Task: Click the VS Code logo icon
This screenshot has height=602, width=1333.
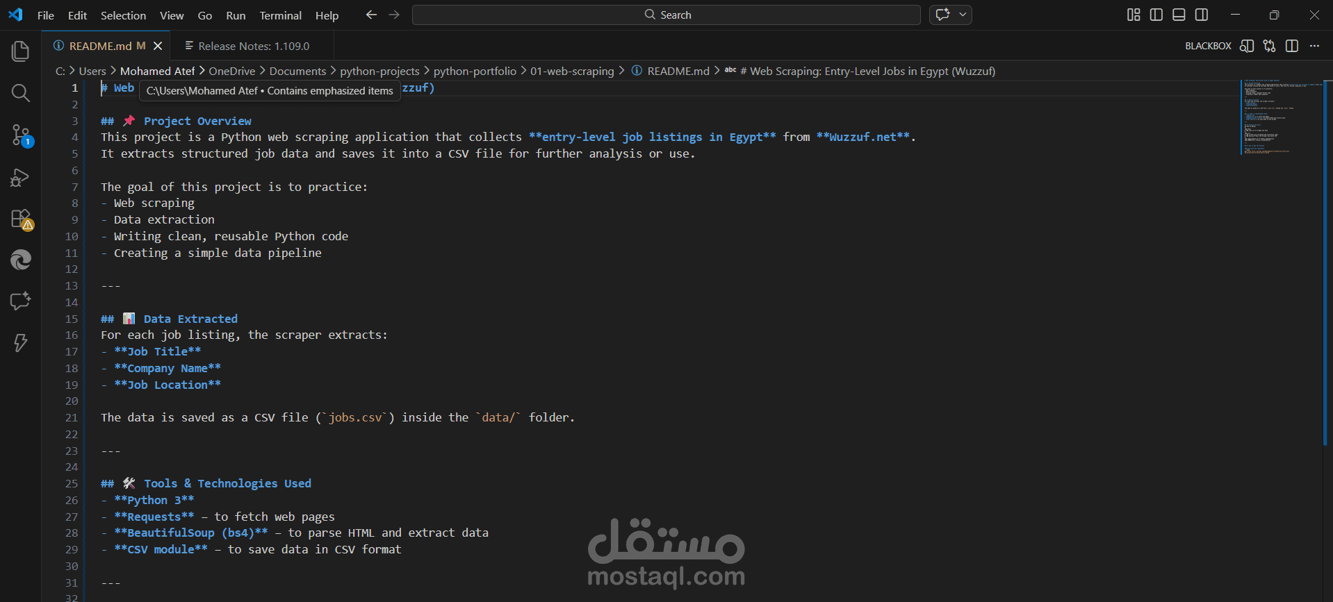Action: click(15, 15)
